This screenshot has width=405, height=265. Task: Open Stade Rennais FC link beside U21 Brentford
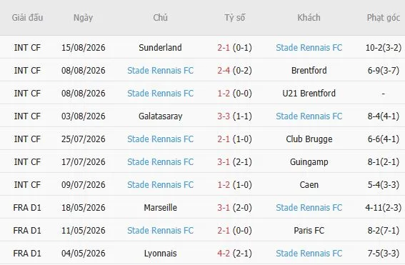coord(161,94)
